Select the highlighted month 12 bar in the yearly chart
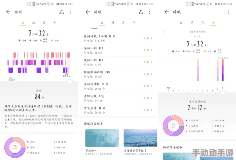236x160 pixels. click(222, 70)
